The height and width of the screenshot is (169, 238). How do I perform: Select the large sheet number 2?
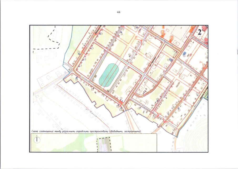pos(200,32)
